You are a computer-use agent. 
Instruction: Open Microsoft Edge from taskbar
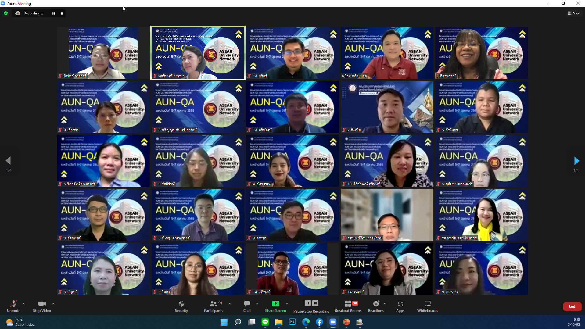click(x=306, y=322)
